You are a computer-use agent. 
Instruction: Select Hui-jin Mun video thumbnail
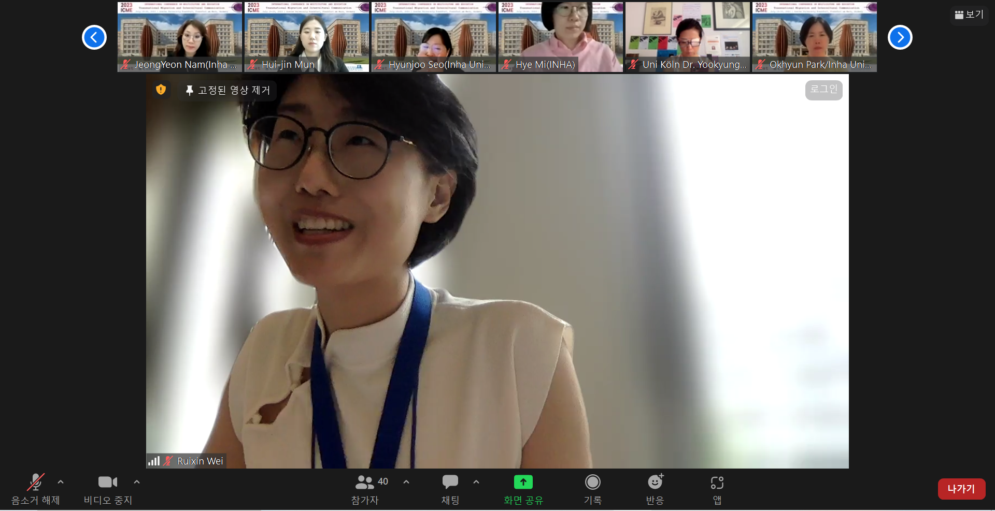(307, 37)
